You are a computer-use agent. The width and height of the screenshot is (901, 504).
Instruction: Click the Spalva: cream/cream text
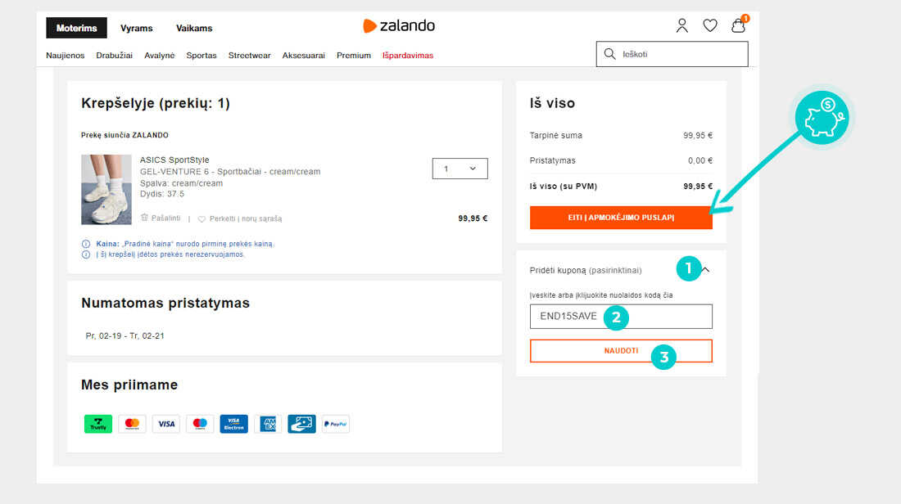(181, 184)
